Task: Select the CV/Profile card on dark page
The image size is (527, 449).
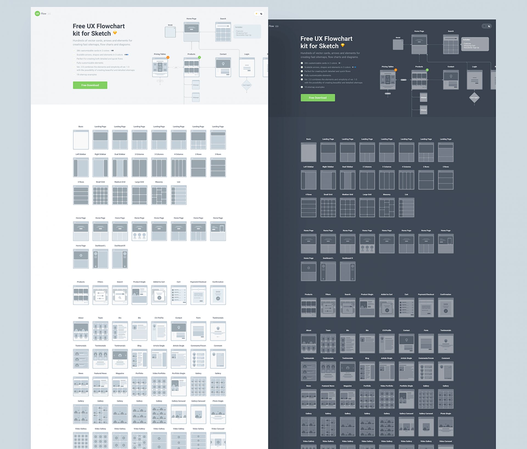Action: [387, 344]
